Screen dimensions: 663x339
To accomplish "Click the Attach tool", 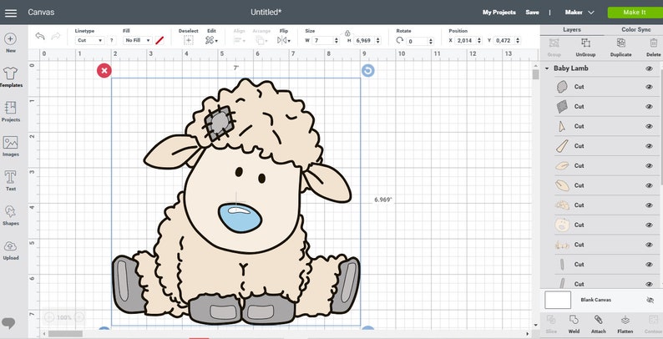I will point(599,324).
